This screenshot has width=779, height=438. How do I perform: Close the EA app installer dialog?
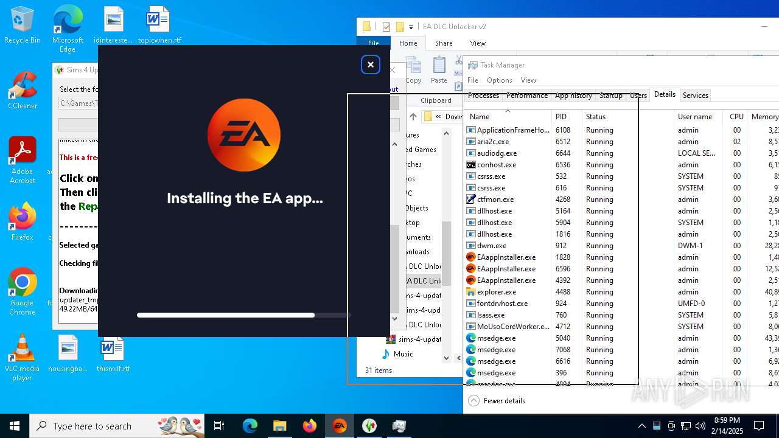click(371, 64)
